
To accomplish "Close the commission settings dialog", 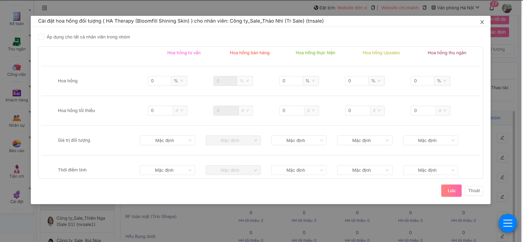I will [482, 22].
